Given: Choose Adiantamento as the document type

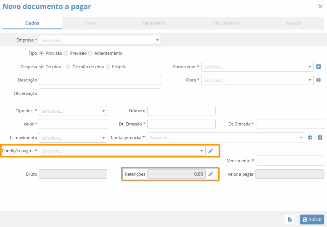Looking at the screenshot, I should (90, 53).
